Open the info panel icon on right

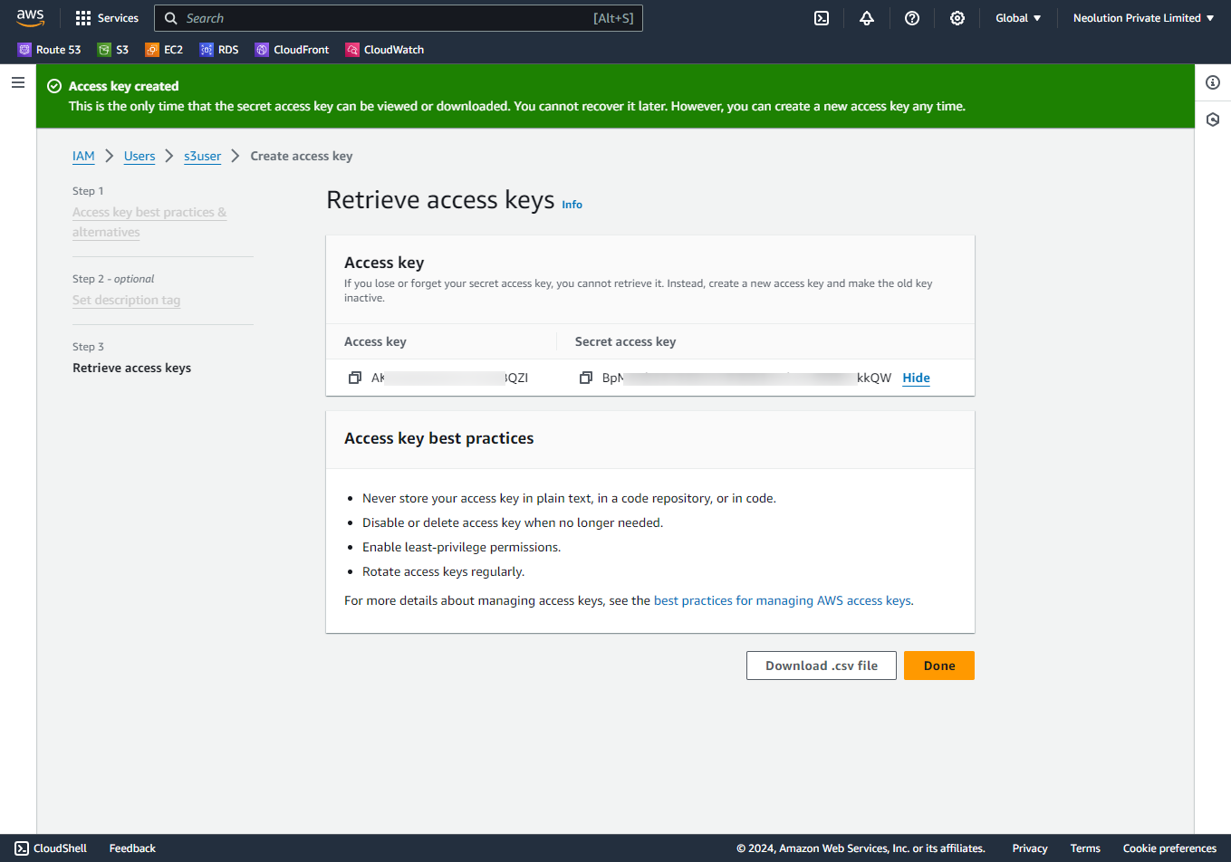[1213, 83]
